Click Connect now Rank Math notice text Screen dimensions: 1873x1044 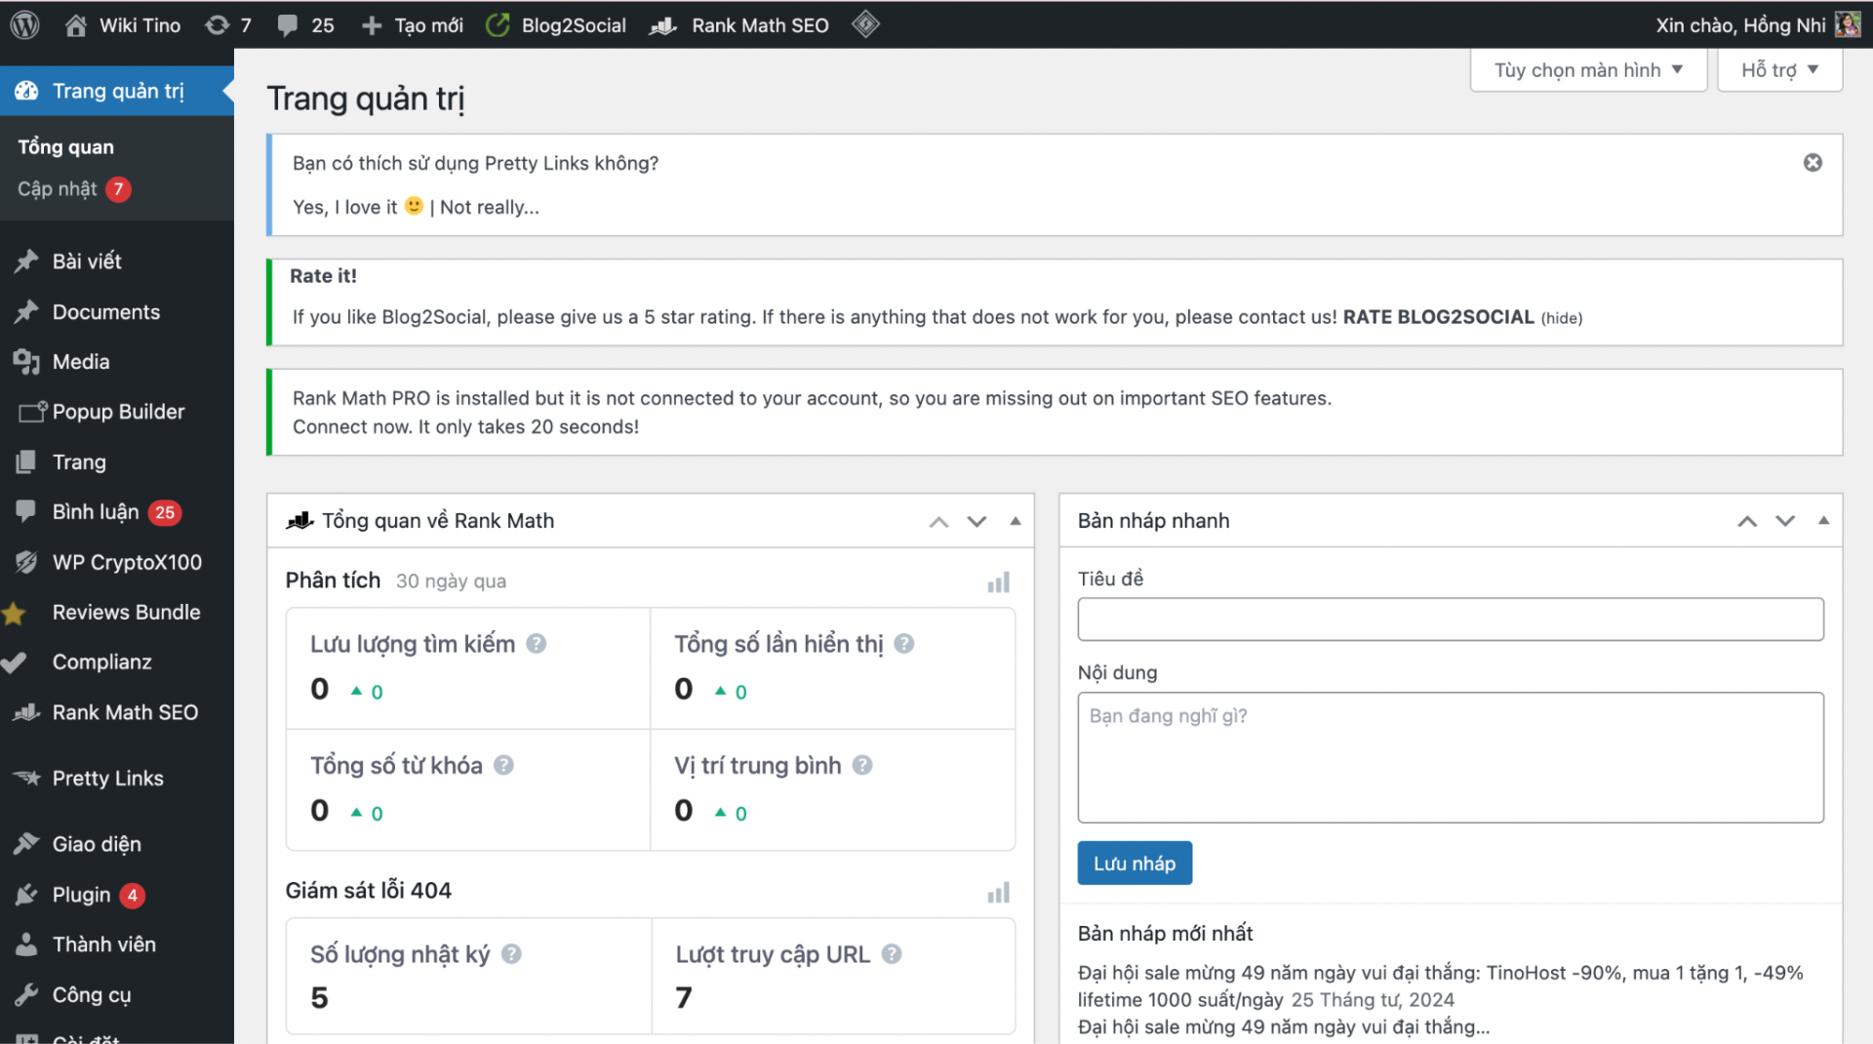click(351, 426)
